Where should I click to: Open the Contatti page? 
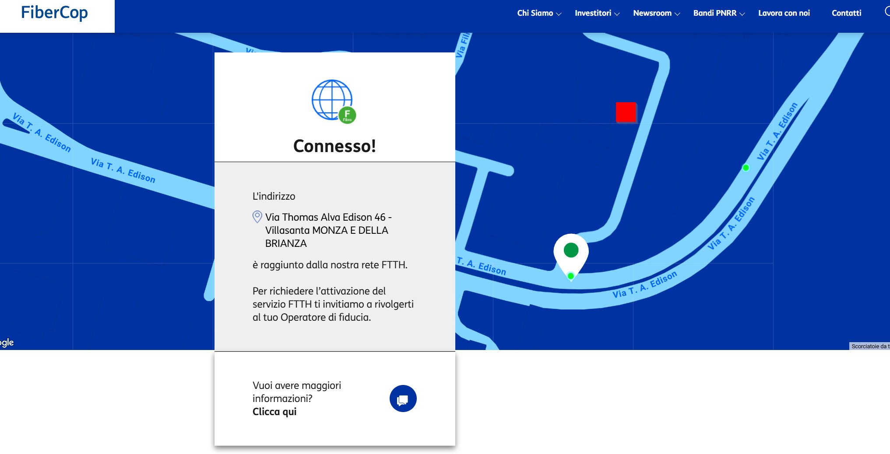(846, 13)
